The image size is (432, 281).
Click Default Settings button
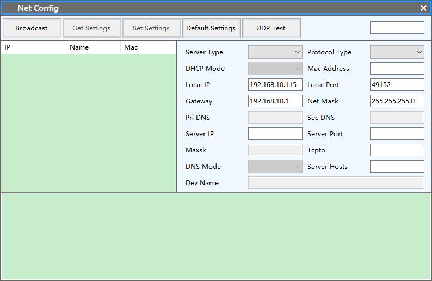coord(211,28)
